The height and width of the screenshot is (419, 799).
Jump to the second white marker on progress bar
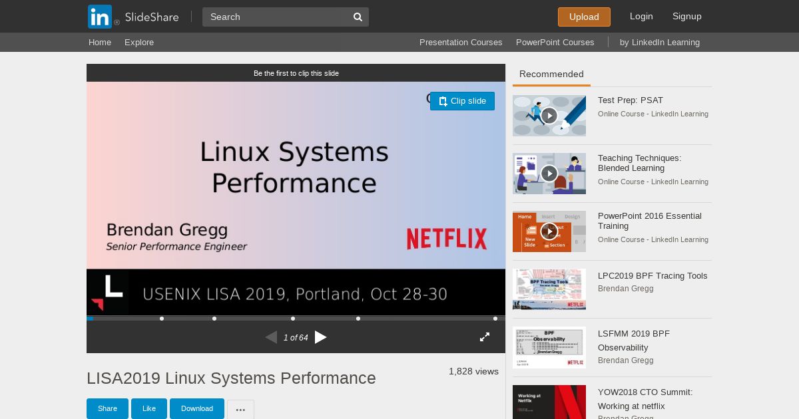coord(214,319)
